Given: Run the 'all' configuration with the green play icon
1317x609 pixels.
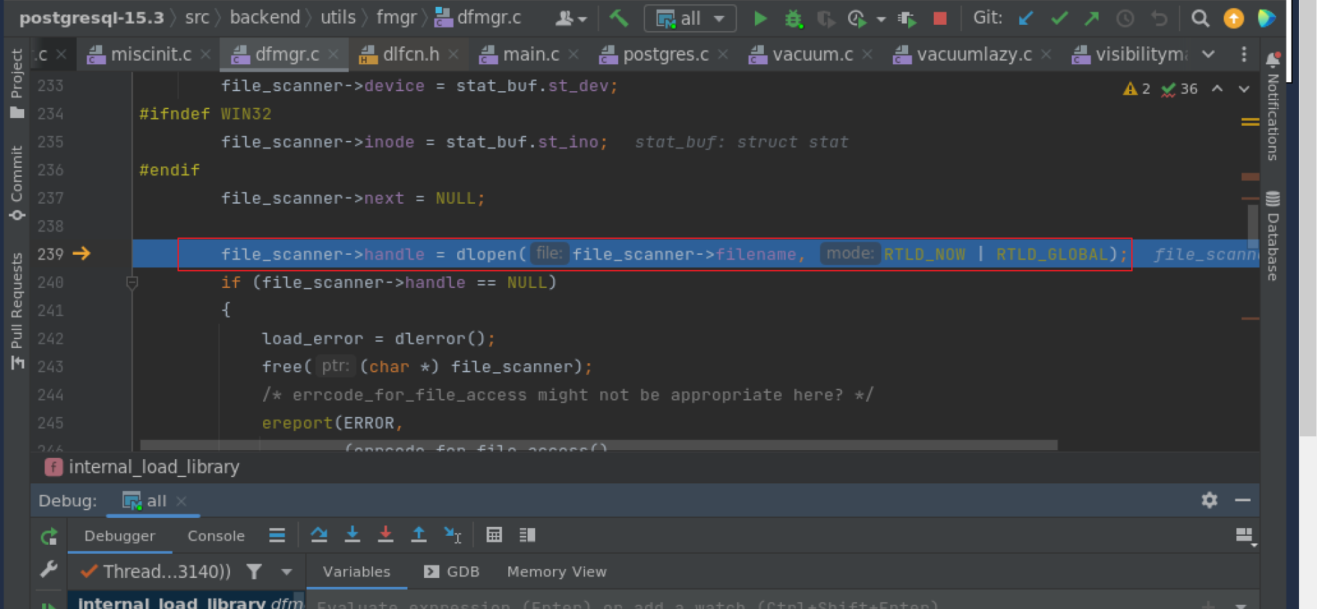Looking at the screenshot, I should pos(760,19).
